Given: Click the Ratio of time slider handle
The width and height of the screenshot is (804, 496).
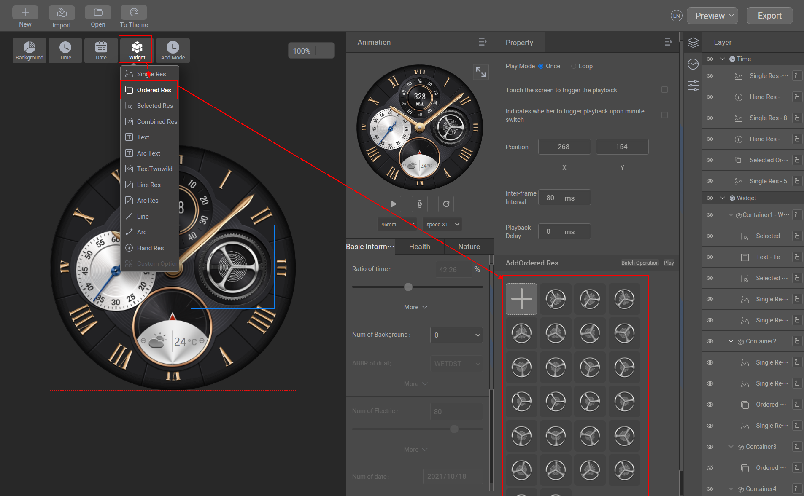Looking at the screenshot, I should pos(408,287).
